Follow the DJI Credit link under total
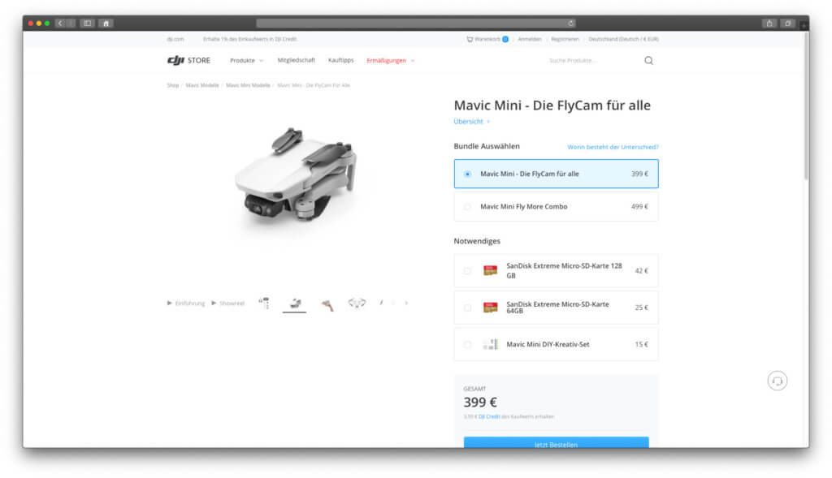 [489, 416]
